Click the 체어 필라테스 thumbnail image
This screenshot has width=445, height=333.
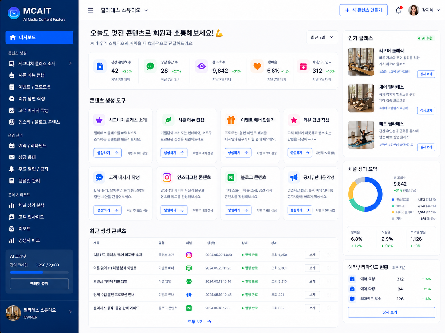pos(361,98)
